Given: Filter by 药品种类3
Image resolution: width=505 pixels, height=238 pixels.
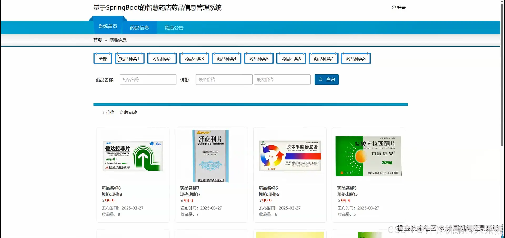Looking at the screenshot, I should [194, 58].
